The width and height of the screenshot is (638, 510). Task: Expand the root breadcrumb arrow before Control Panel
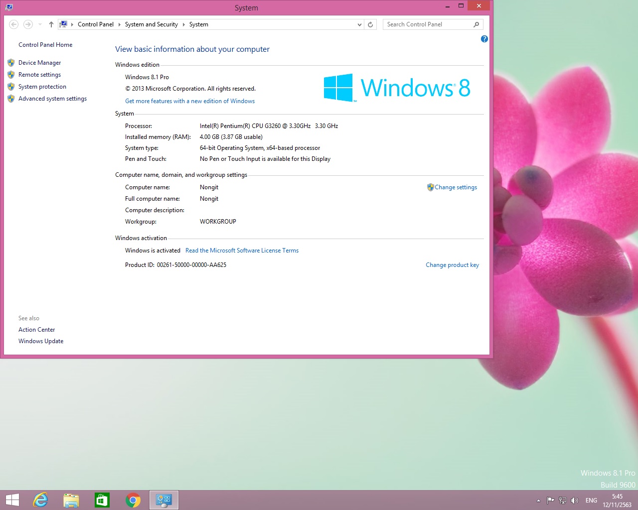coord(72,24)
